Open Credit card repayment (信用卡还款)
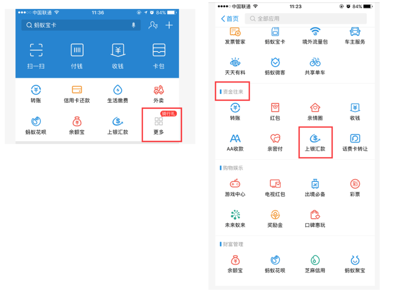 tap(77, 94)
